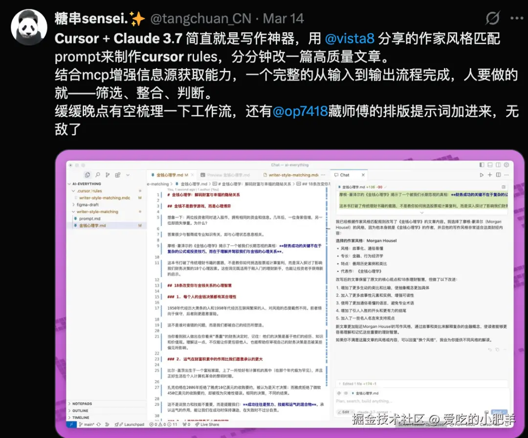This screenshot has height=438, width=528.
Task: Expand the activity bar overflow chevron
Action: [x=128, y=175]
